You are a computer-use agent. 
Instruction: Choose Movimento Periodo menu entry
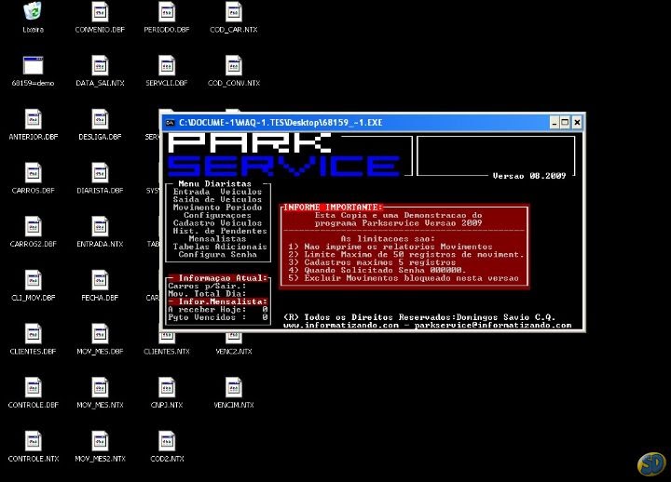pyautogui.click(x=217, y=208)
